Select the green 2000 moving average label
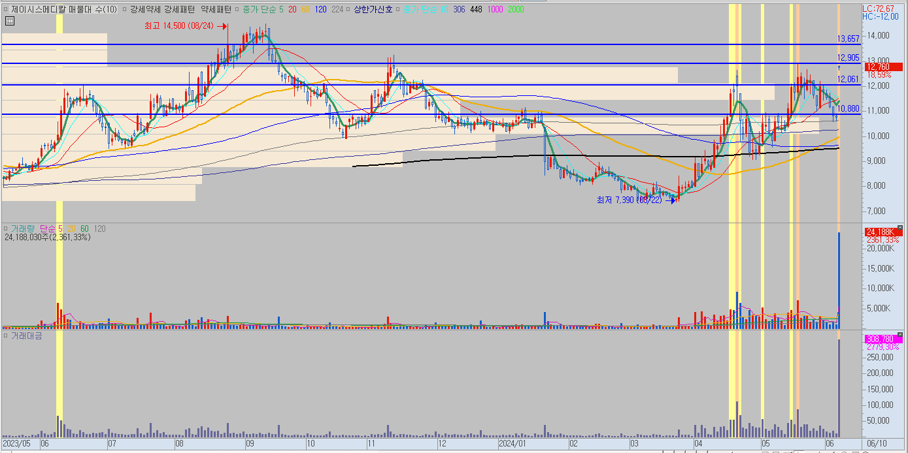 [516, 9]
